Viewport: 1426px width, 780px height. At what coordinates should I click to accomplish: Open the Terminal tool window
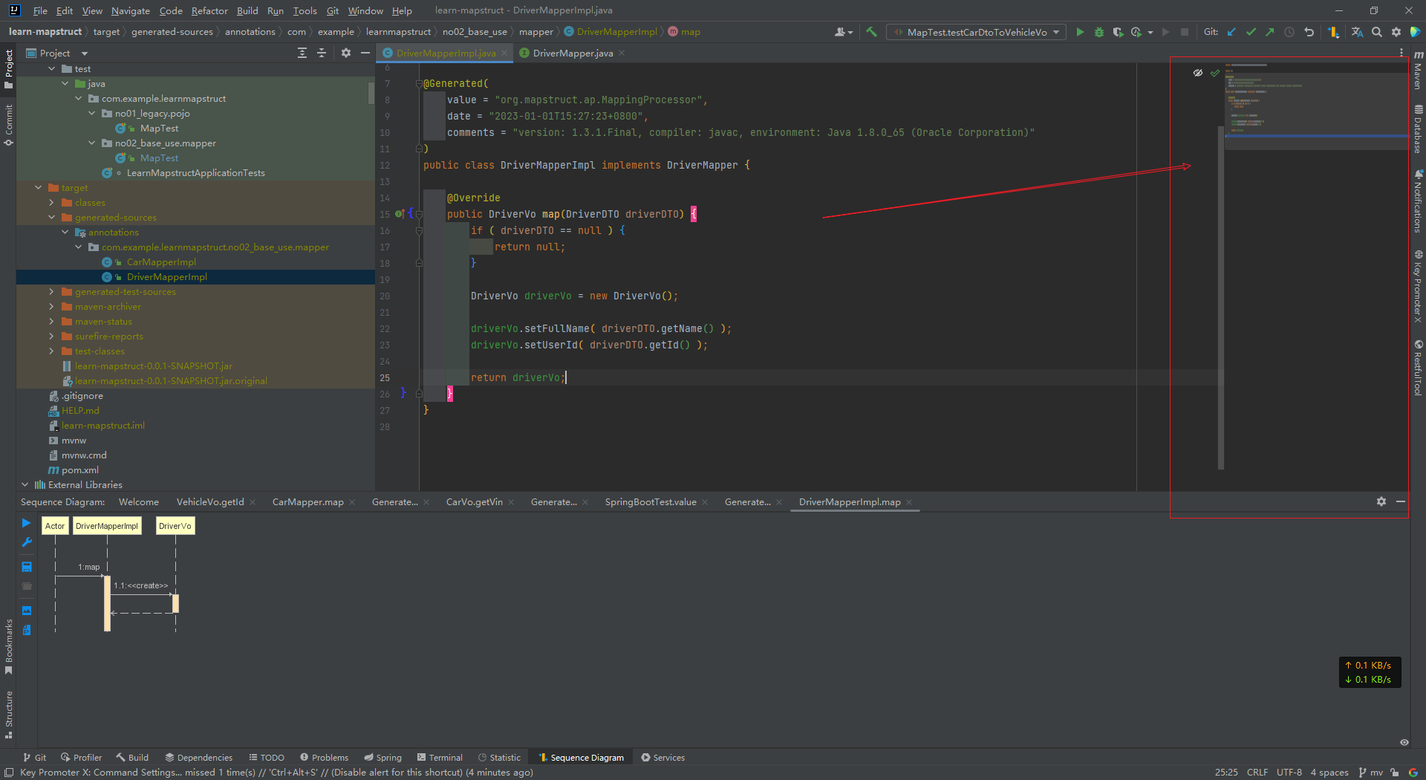point(440,757)
